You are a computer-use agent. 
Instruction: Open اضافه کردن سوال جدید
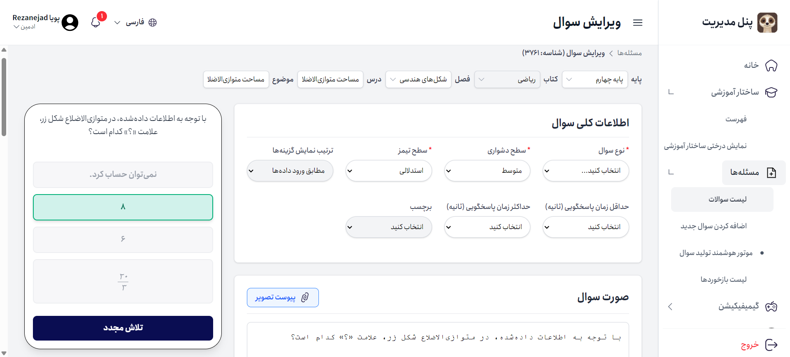pyautogui.click(x=713, y=226)
